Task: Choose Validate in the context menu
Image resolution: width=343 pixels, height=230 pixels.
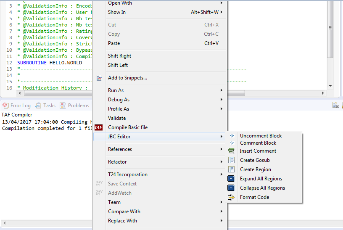Action: pyautogui.click(x=117, y=118)
